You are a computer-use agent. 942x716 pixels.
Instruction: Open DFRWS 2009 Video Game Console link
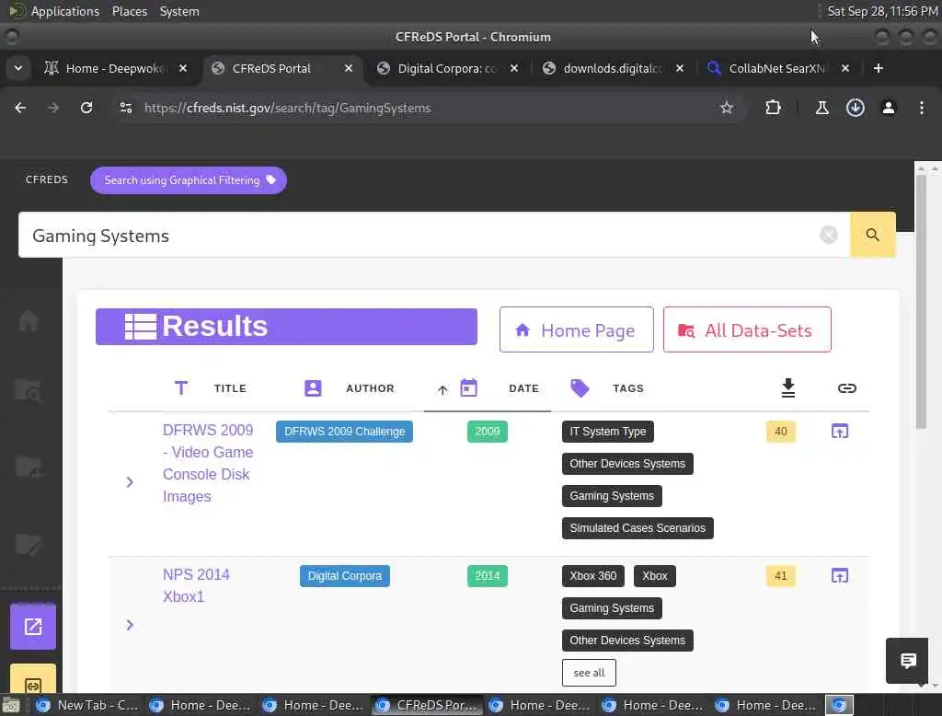tap(208, 463)
